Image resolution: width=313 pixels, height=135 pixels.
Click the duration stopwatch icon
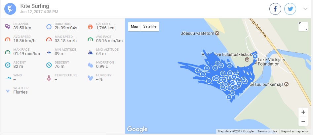click(x=49, y=26)
